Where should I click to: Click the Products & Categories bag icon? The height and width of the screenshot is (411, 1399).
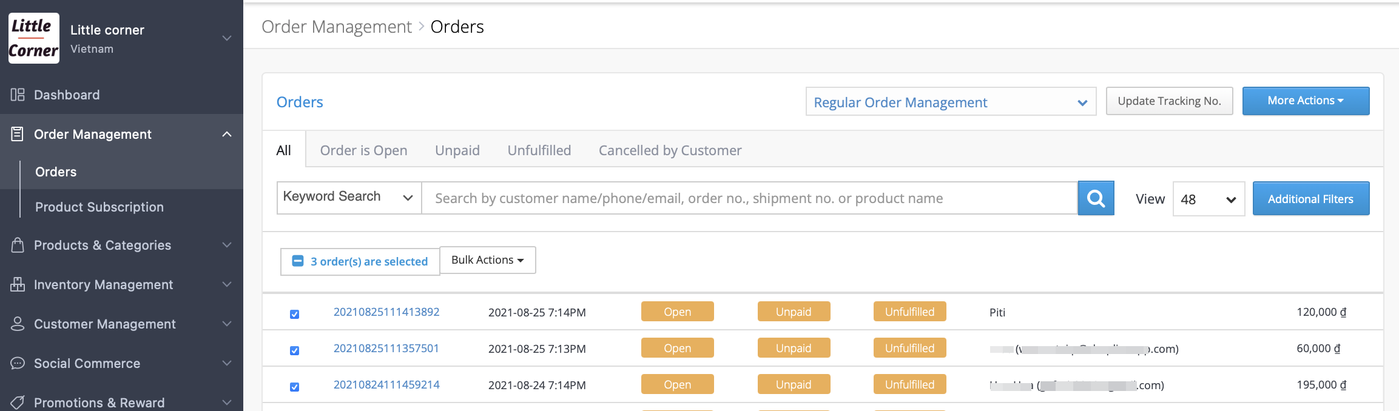[18, 245]
